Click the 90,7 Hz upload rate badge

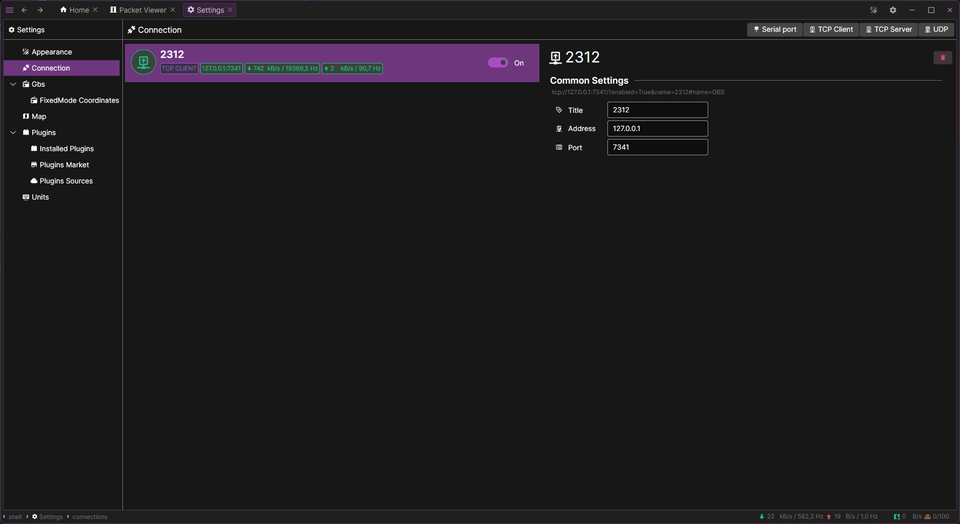coord(352,69)
